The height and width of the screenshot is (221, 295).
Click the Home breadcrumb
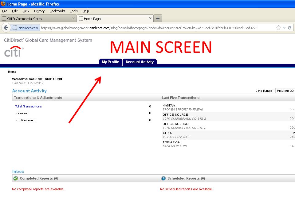click(x=12, y=72)
